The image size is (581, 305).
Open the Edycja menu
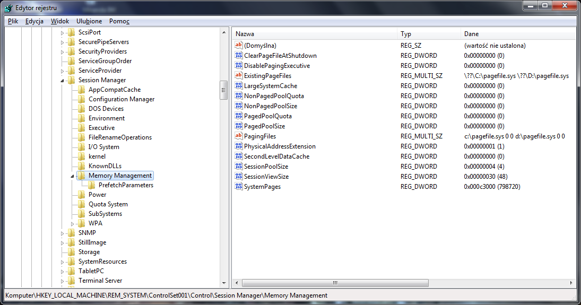[34, 21]
